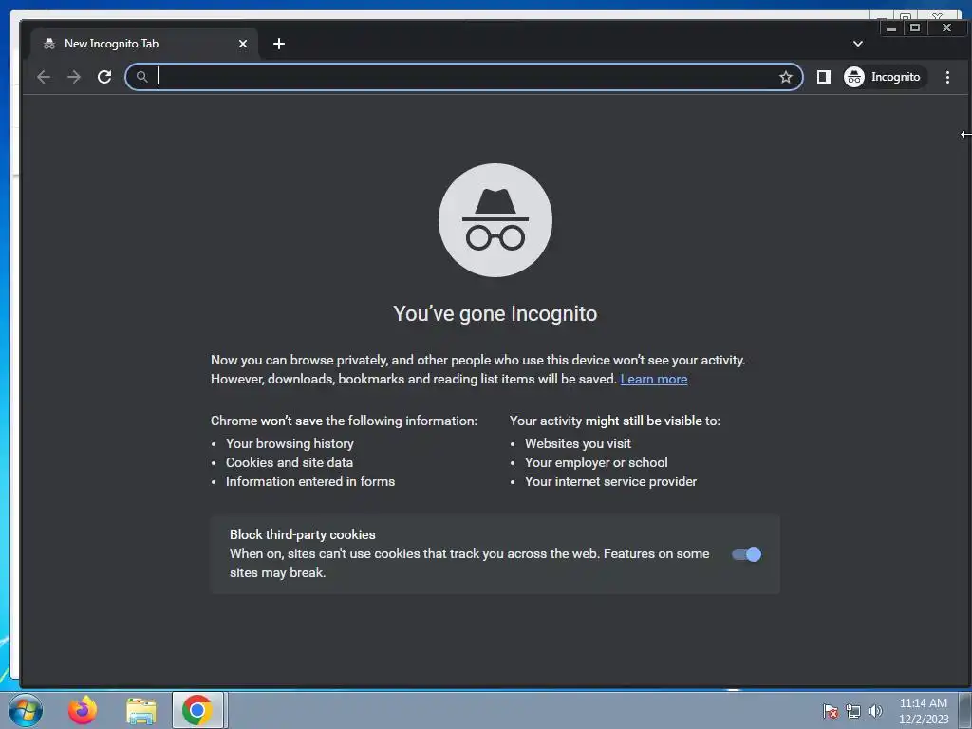The width and height of the screenshot is (972, 729).
Task: Click 'Cookies and site data' list item
Action: (x=289, y=462)
